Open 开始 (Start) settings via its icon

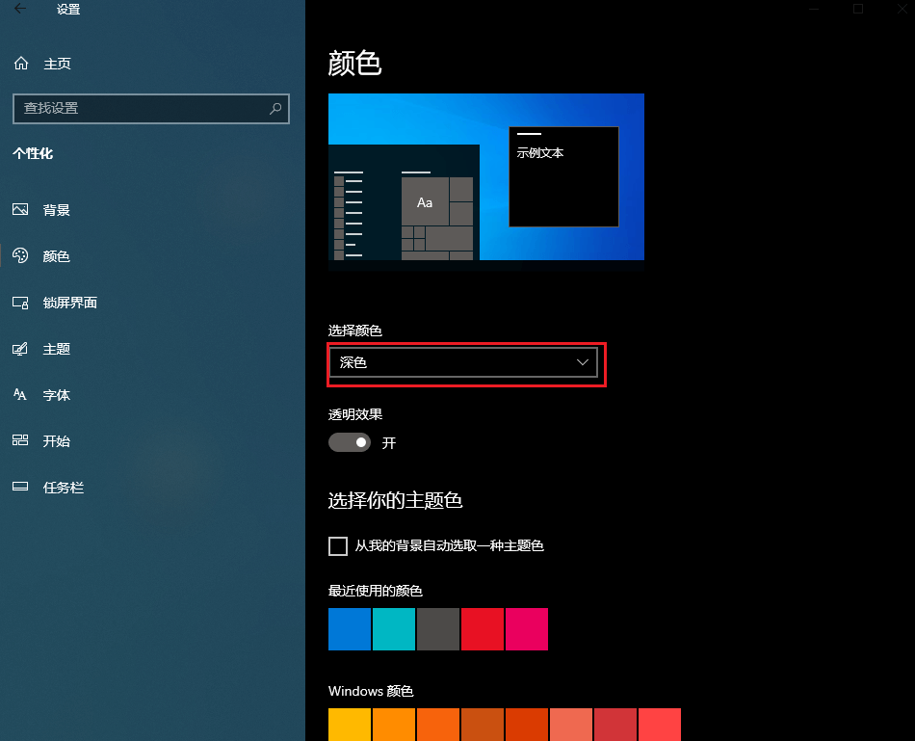click(x=20, y=440)
